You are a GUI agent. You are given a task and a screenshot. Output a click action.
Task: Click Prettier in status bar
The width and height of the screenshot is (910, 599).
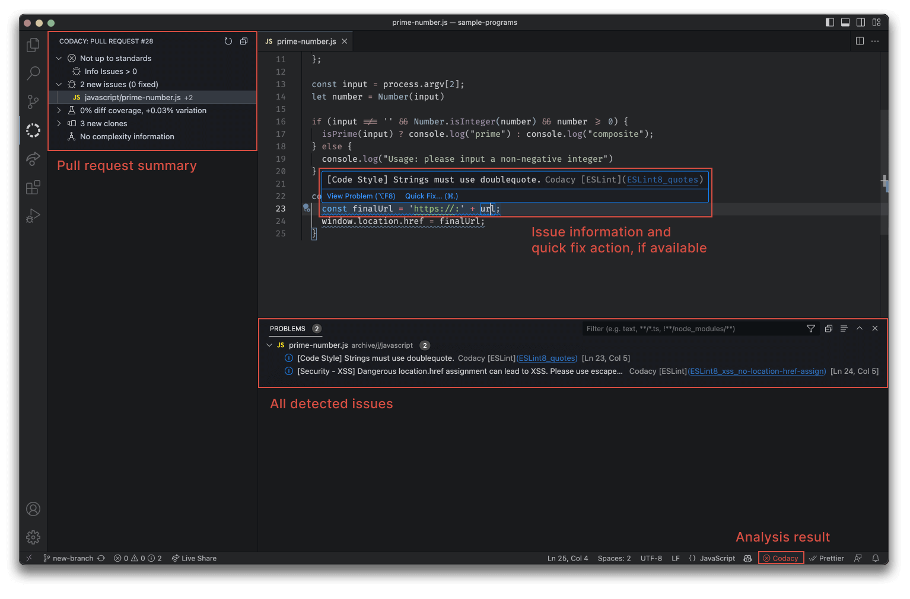pos(826,558)
